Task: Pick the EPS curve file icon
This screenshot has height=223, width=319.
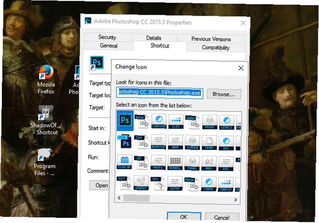Action: click(158, 183)
